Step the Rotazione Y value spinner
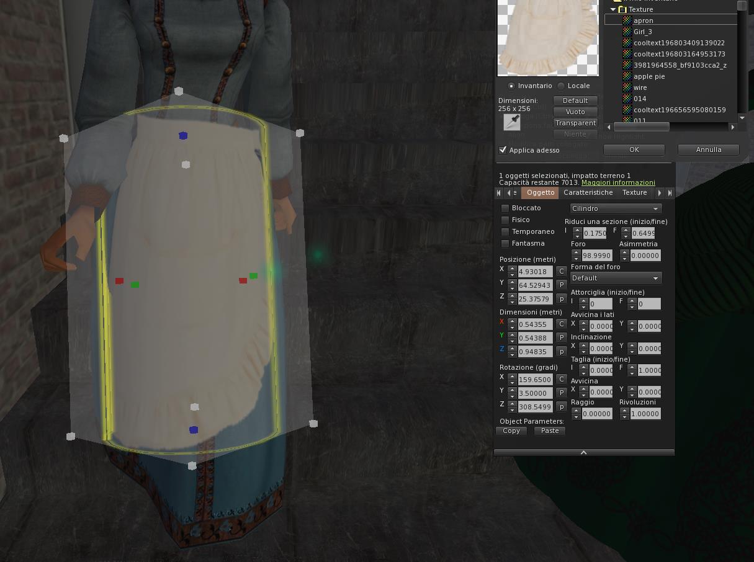 point(512,393)
